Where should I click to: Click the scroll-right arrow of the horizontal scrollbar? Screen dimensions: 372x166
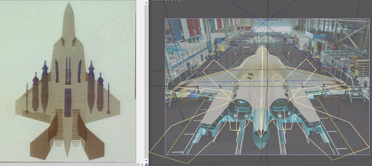pyautogui.click(x=142, y=164)
